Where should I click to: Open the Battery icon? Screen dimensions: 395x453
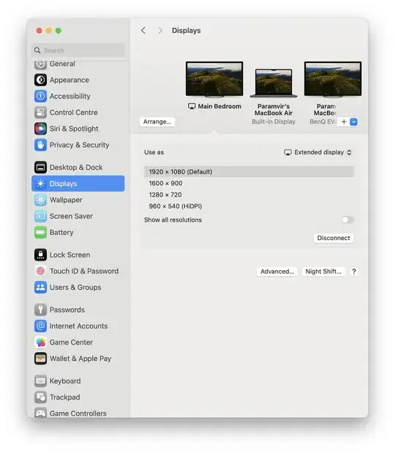(40, 232)
